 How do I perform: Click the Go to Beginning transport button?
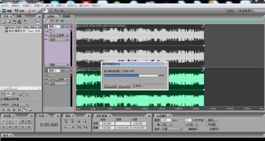[4, 127]
